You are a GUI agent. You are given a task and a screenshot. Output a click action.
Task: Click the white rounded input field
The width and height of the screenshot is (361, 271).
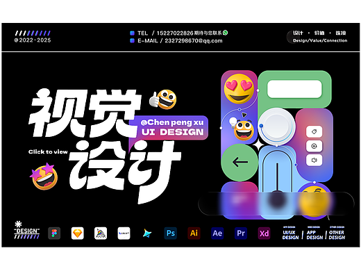coord(294,89)
